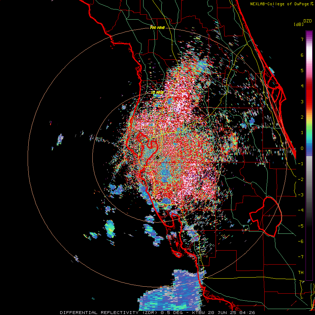Click the DIFFERENTIAL REFLECTIVITY (ZDR) caption text
Image resolution: width=315 pixels, height=315 pixels.
[x=109, y=313]
